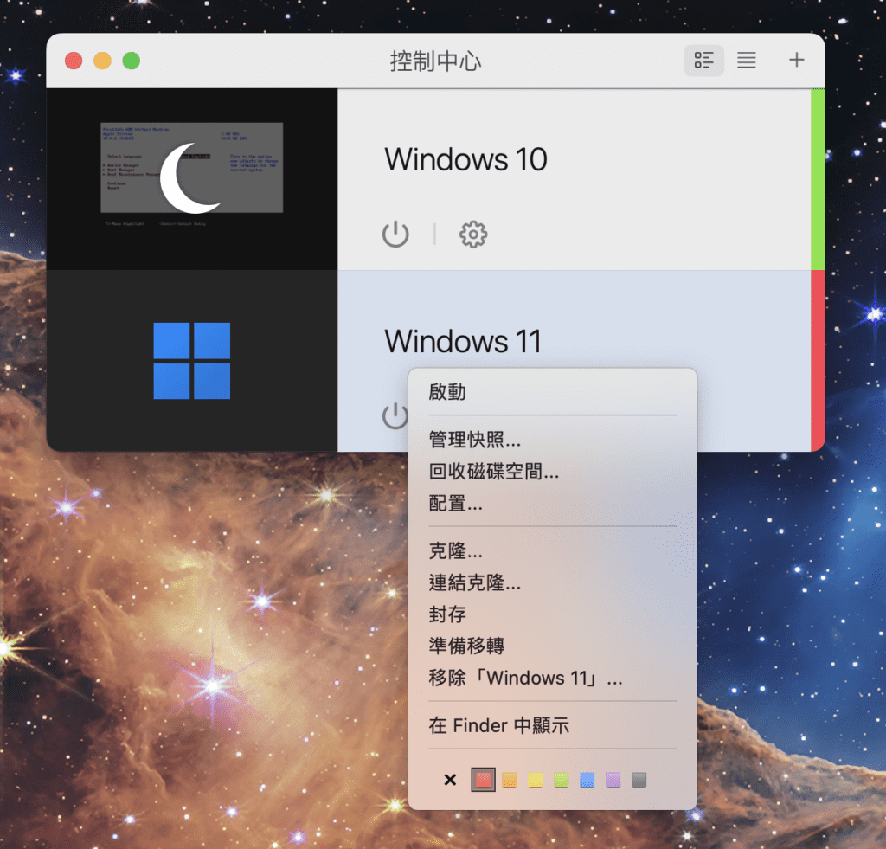Click 回收磁碟空間... in context menu
This screenshot has height=849, width=886.
tap(494, 472)
